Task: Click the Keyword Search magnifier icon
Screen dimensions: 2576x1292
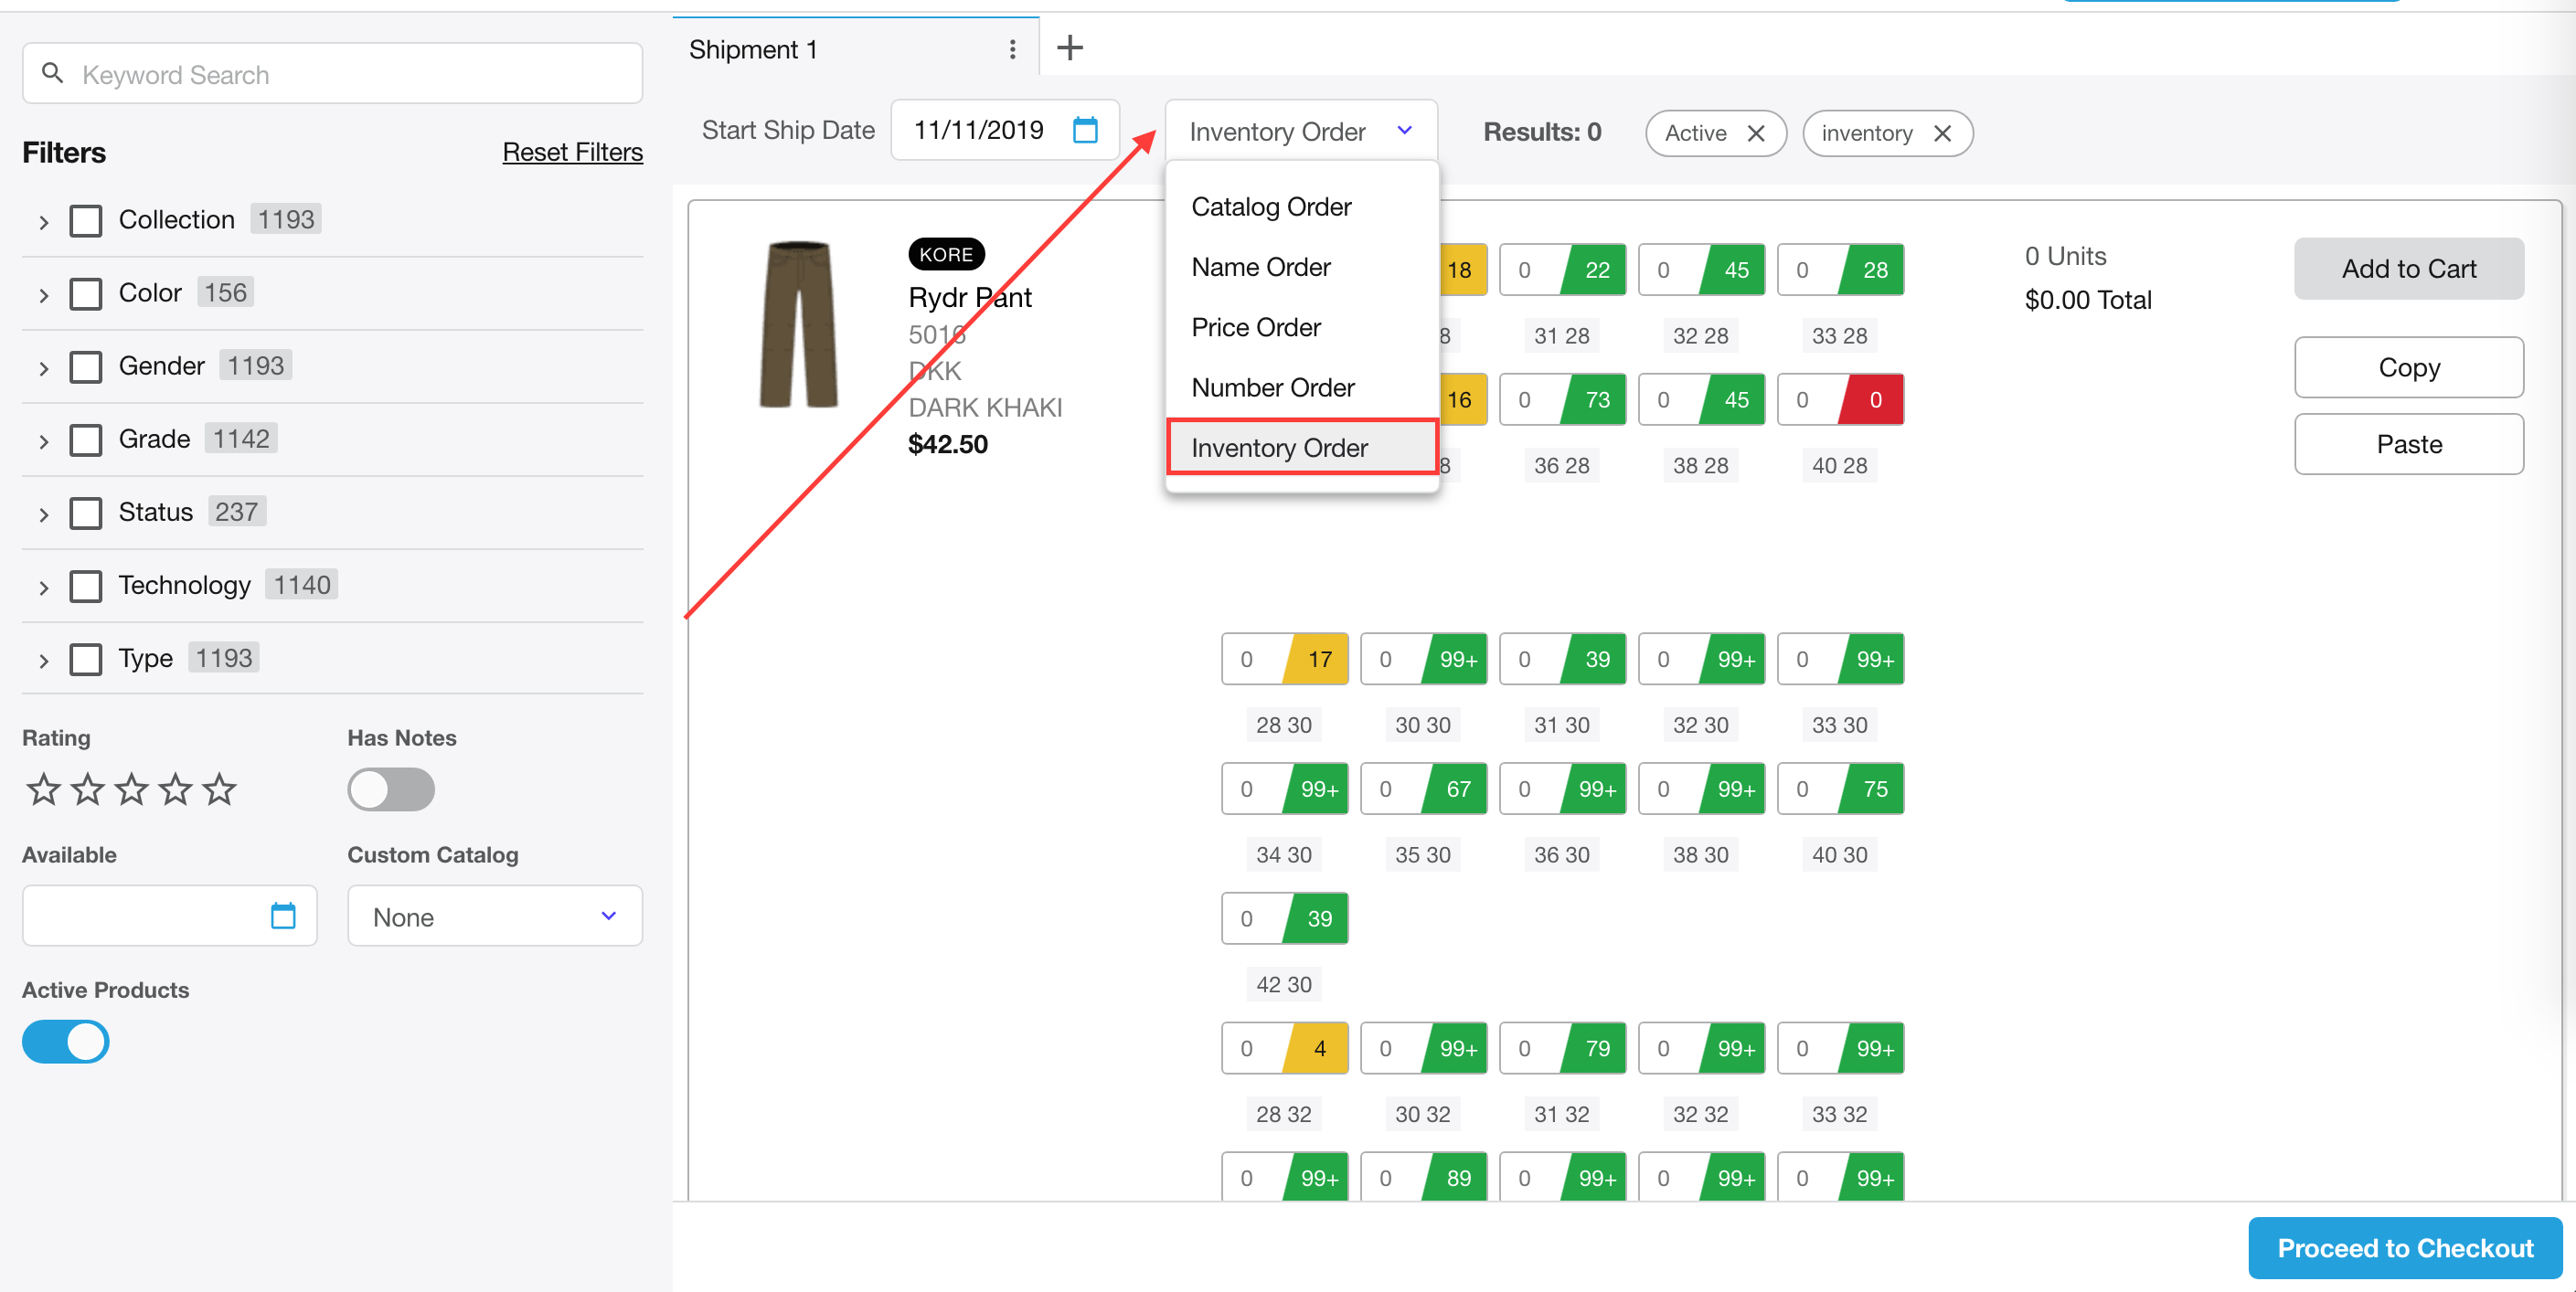Action: 52,74
